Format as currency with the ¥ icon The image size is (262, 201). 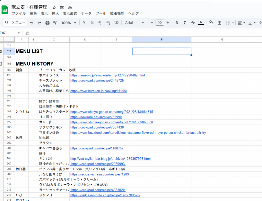(84, 22)
